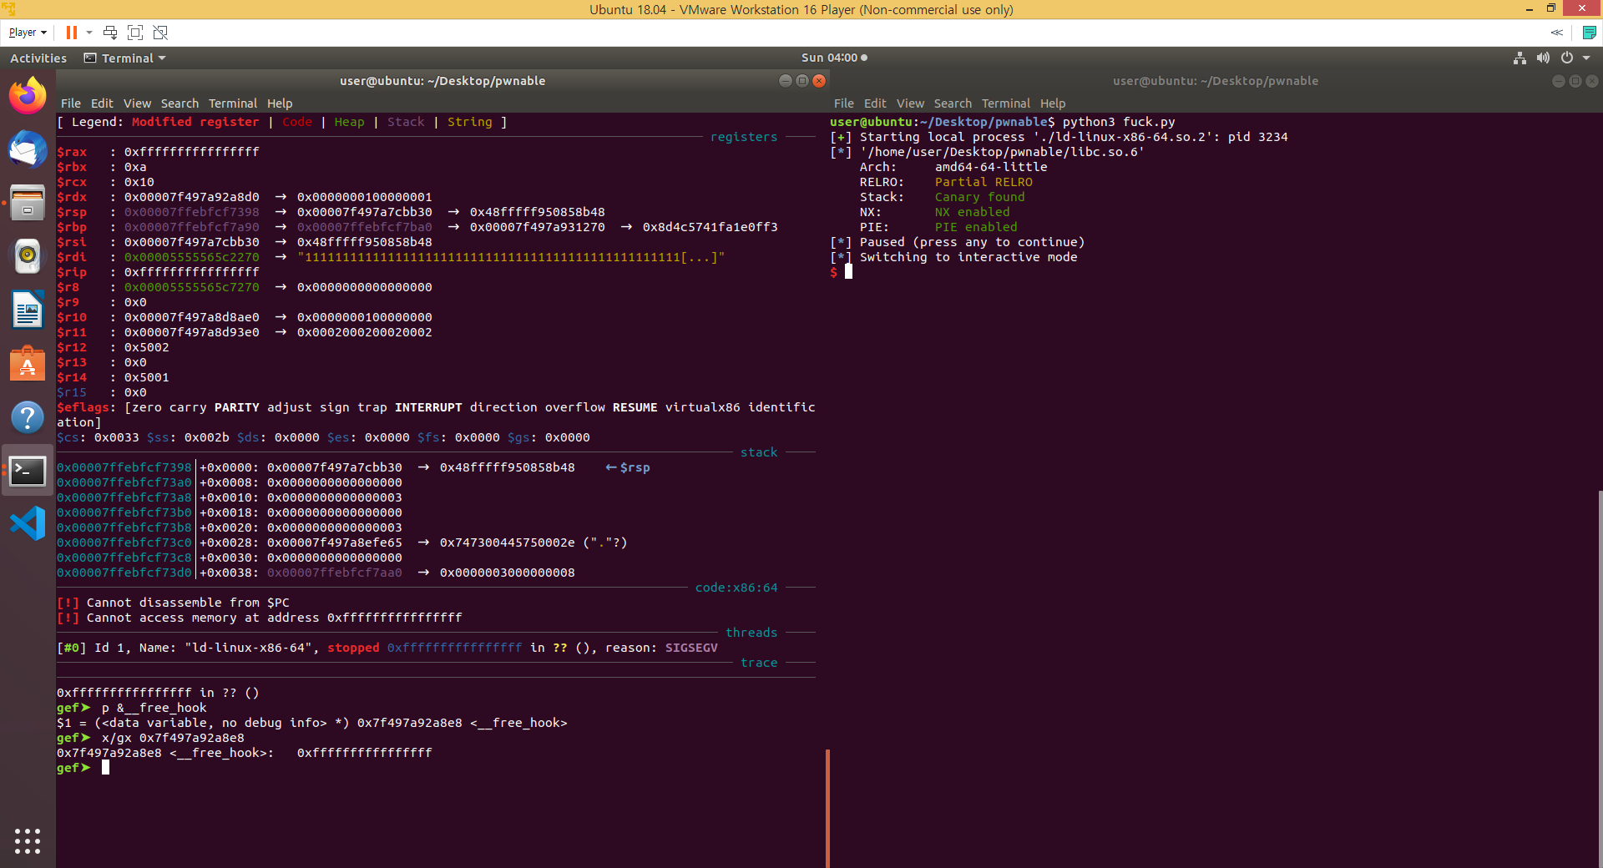Collapse VMware toolbar with double-chevron icon
The height and width of the screenshot is (868, 1603).
coord(1557,33)
